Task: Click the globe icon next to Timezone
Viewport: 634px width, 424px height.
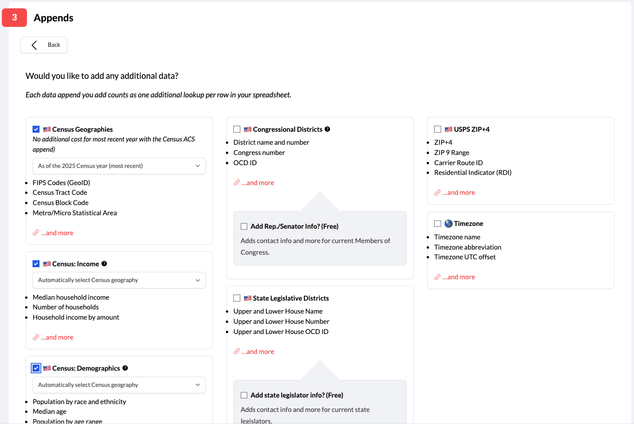Action: coord(447,223)
